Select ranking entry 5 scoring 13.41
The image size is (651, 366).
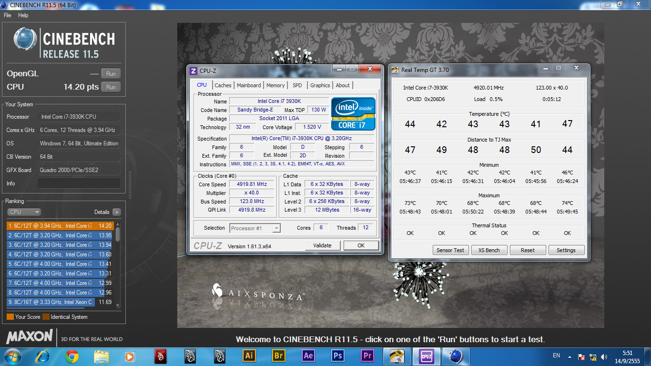(x=60, y=264)
